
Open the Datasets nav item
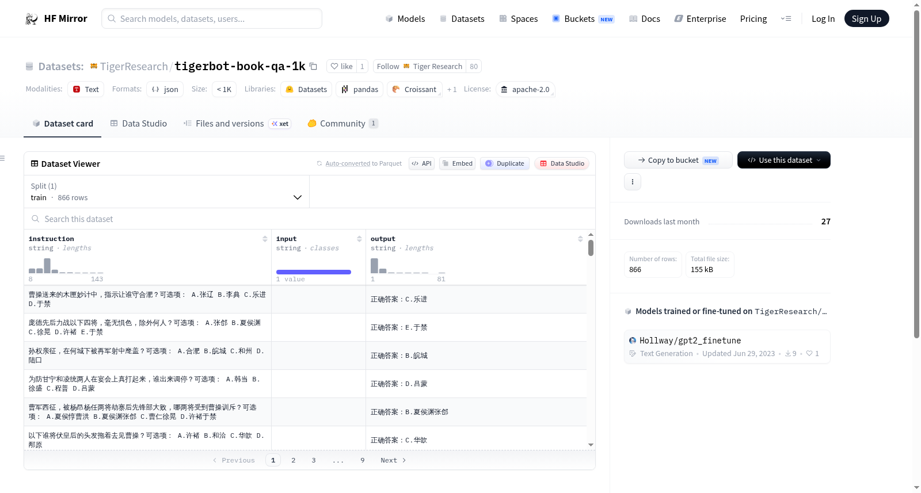pos(462,19)
